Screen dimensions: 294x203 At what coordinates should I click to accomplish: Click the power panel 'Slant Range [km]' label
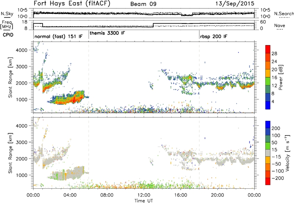[x=10, y=77]
